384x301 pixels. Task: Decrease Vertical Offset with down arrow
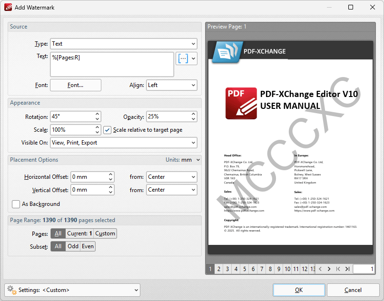click(x=110, y=193)
